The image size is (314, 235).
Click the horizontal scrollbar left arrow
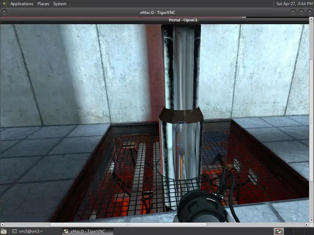[x=2, y=225]
